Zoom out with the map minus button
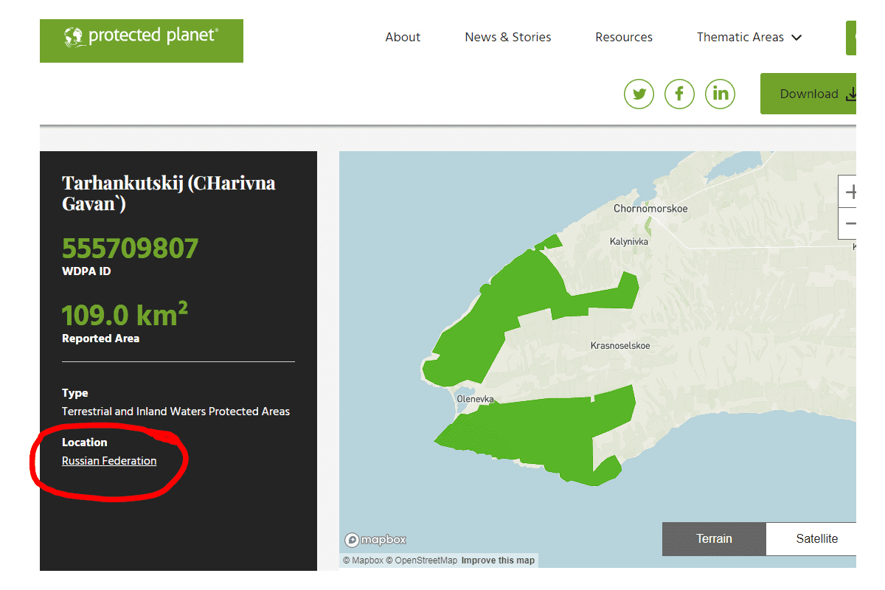 849,223
